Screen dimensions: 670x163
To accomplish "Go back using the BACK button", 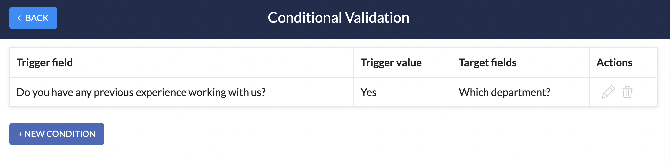I will pyautogui.click(x=33, y=18).
